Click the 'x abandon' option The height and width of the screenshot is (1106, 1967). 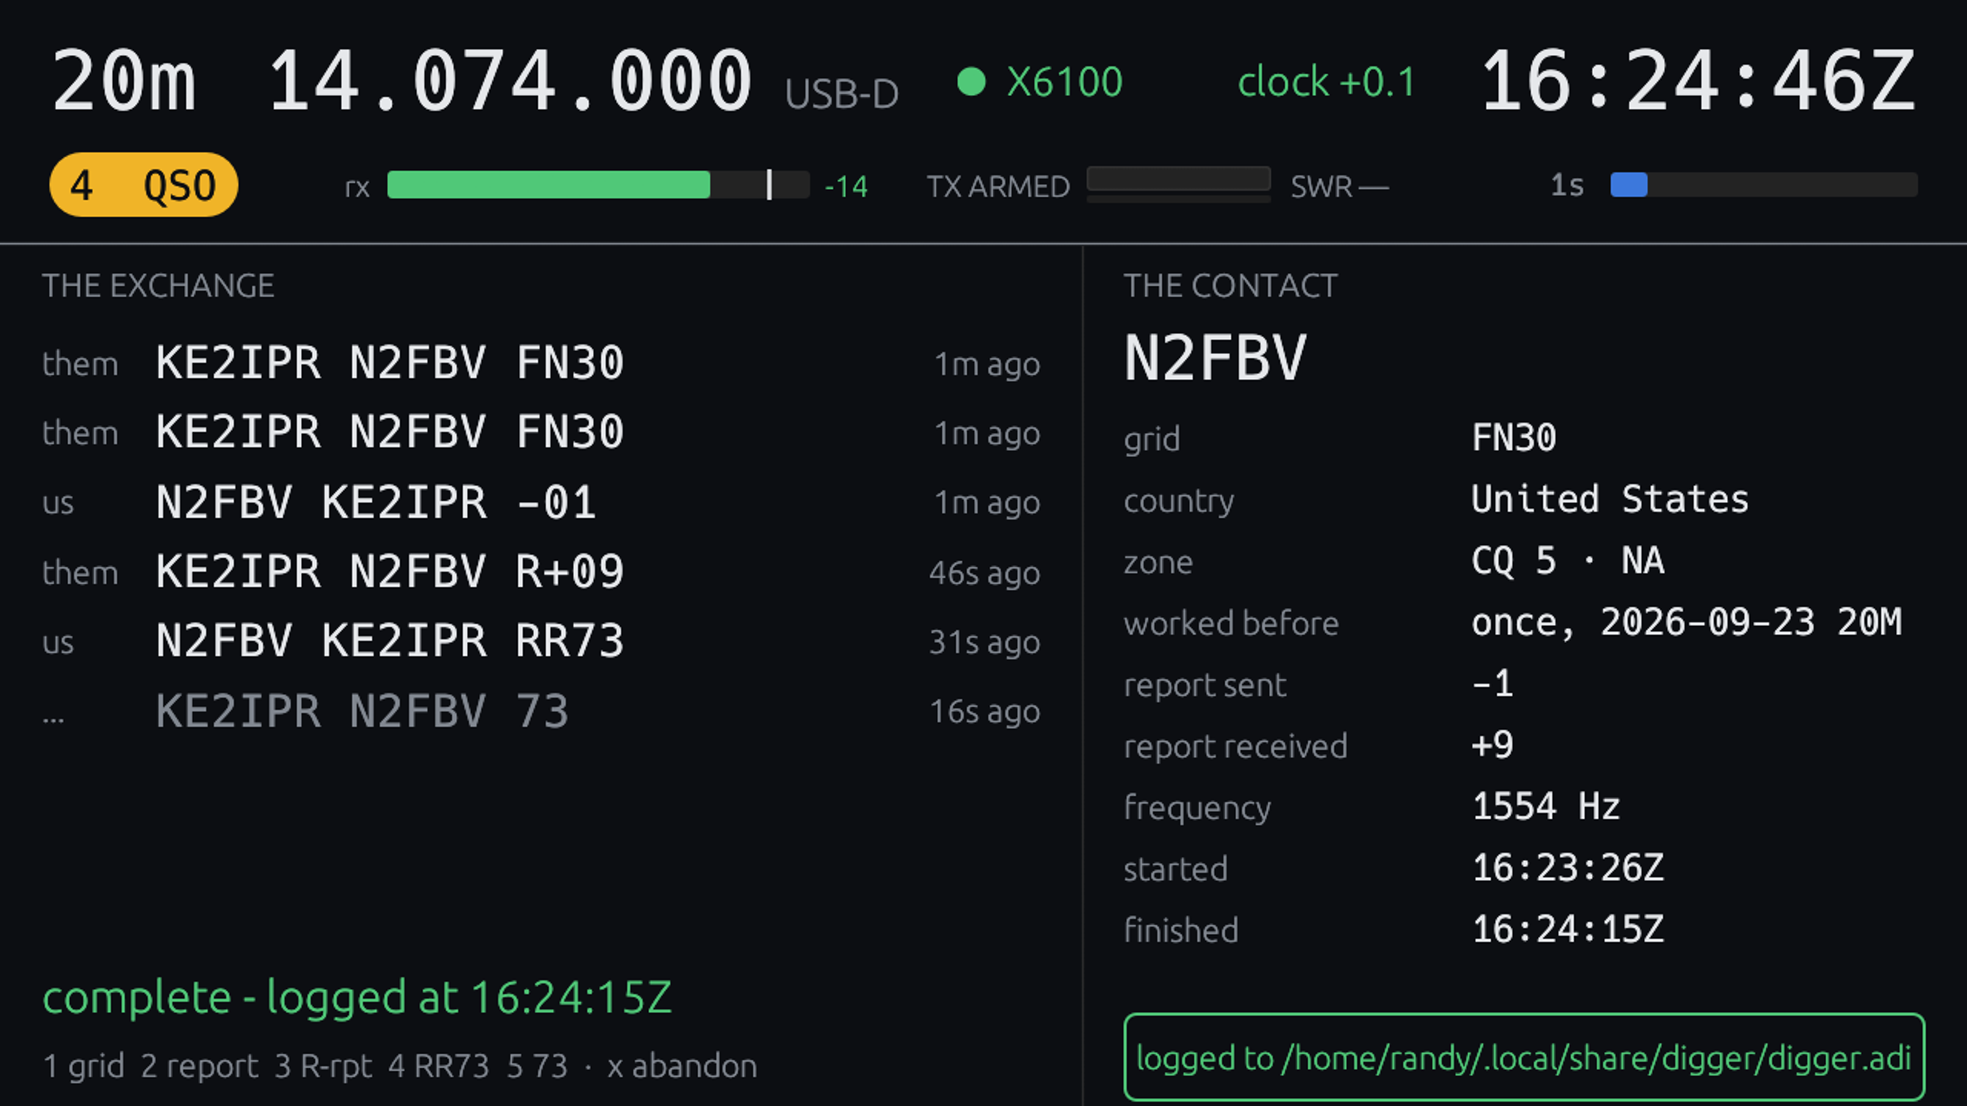pyautogui.click(x=682, y=1066)
